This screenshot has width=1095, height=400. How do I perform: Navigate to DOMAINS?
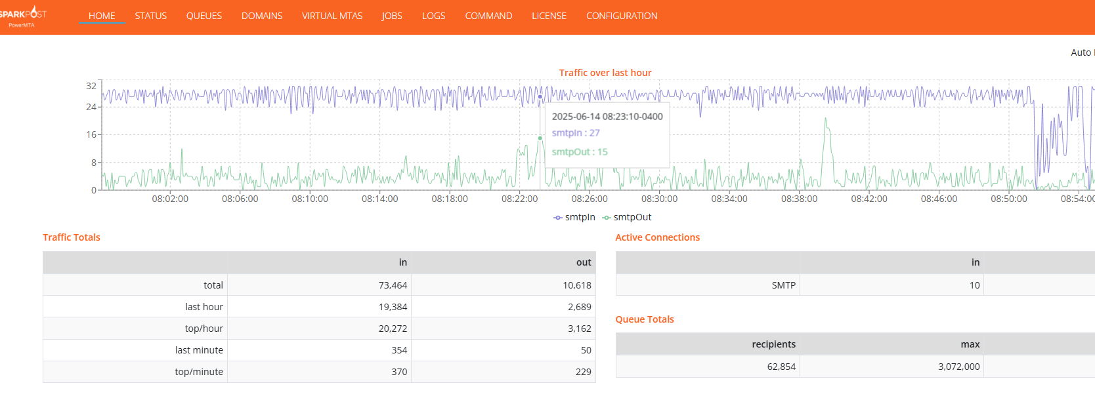pos(261,16)
